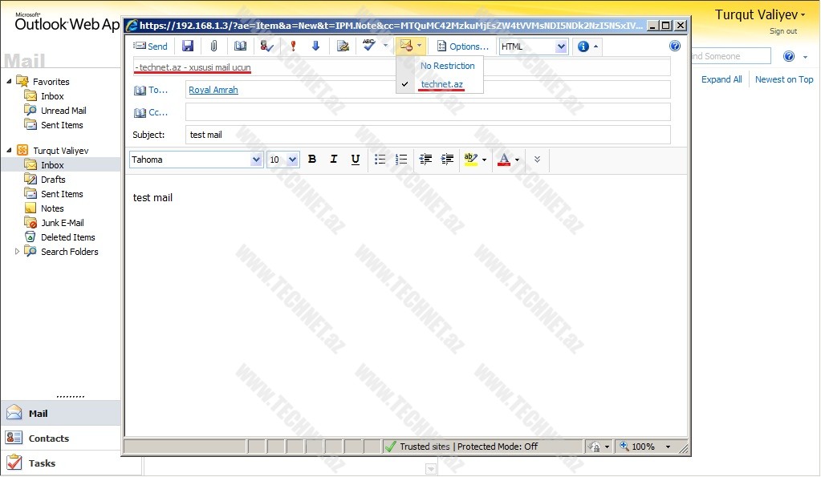Click the Save draft floppy icon
Viewport: 821px width, 477px height.
pos(188,46)
